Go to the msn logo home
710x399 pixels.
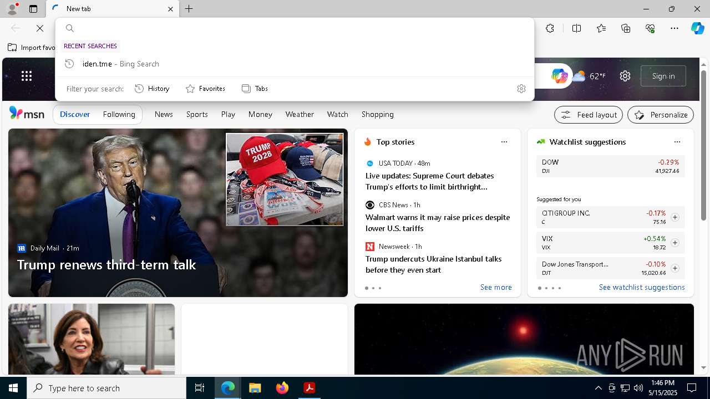(x=27, y=114)
